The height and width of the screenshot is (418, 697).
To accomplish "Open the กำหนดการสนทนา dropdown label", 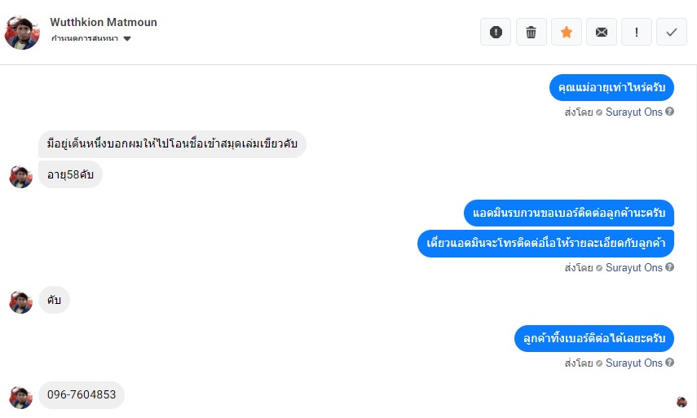I will pos(86,38).
